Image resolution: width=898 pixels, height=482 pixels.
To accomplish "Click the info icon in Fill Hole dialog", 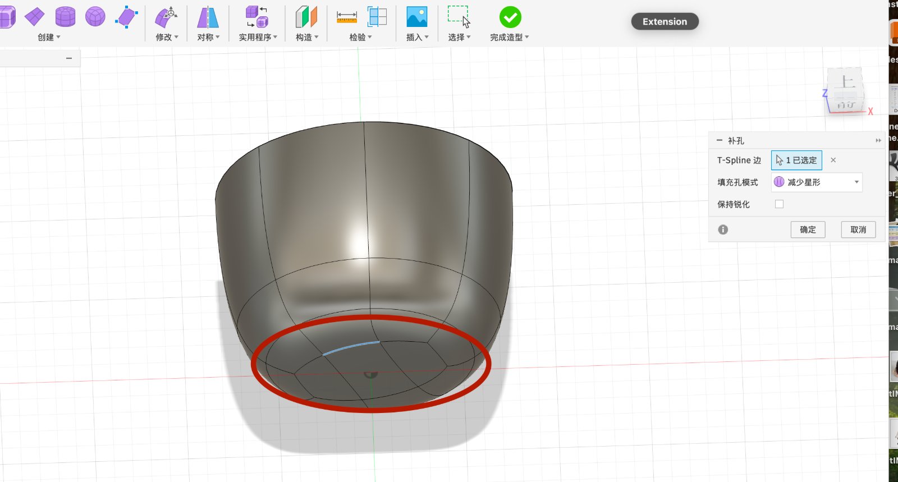I will [723, 229].
